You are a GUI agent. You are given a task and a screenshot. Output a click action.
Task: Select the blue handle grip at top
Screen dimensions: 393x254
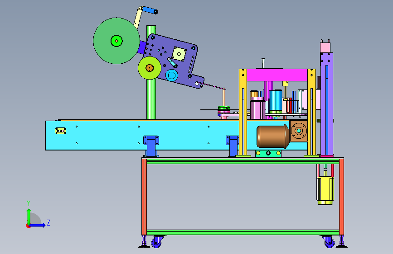coord(150,10)
